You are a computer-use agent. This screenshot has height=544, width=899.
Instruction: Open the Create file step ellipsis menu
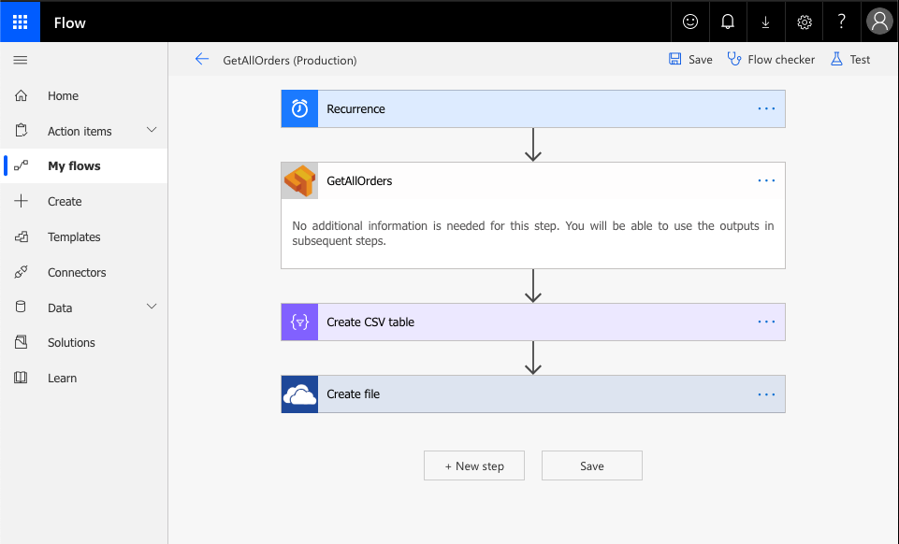(766, 394)
